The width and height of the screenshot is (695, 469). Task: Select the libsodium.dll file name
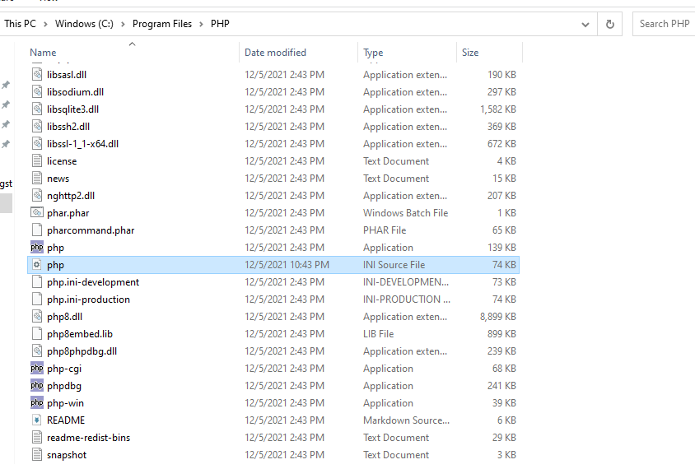click(x=76, y=91)
